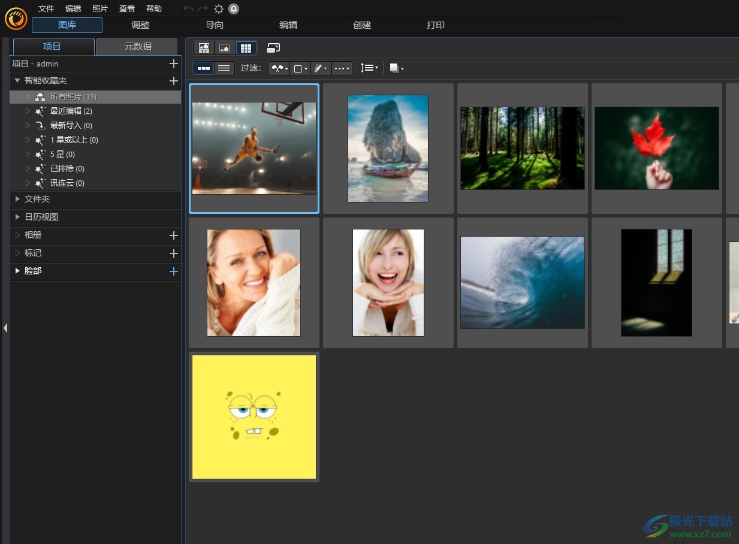The width and height of the screenshot is (739, 544).
Task: Expand arrow beside 所有照片 item
Action: (28, 96)
